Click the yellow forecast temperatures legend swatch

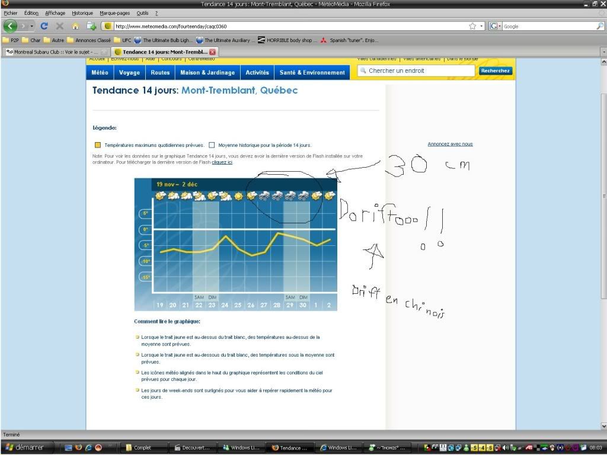click(x=98, y=145)
